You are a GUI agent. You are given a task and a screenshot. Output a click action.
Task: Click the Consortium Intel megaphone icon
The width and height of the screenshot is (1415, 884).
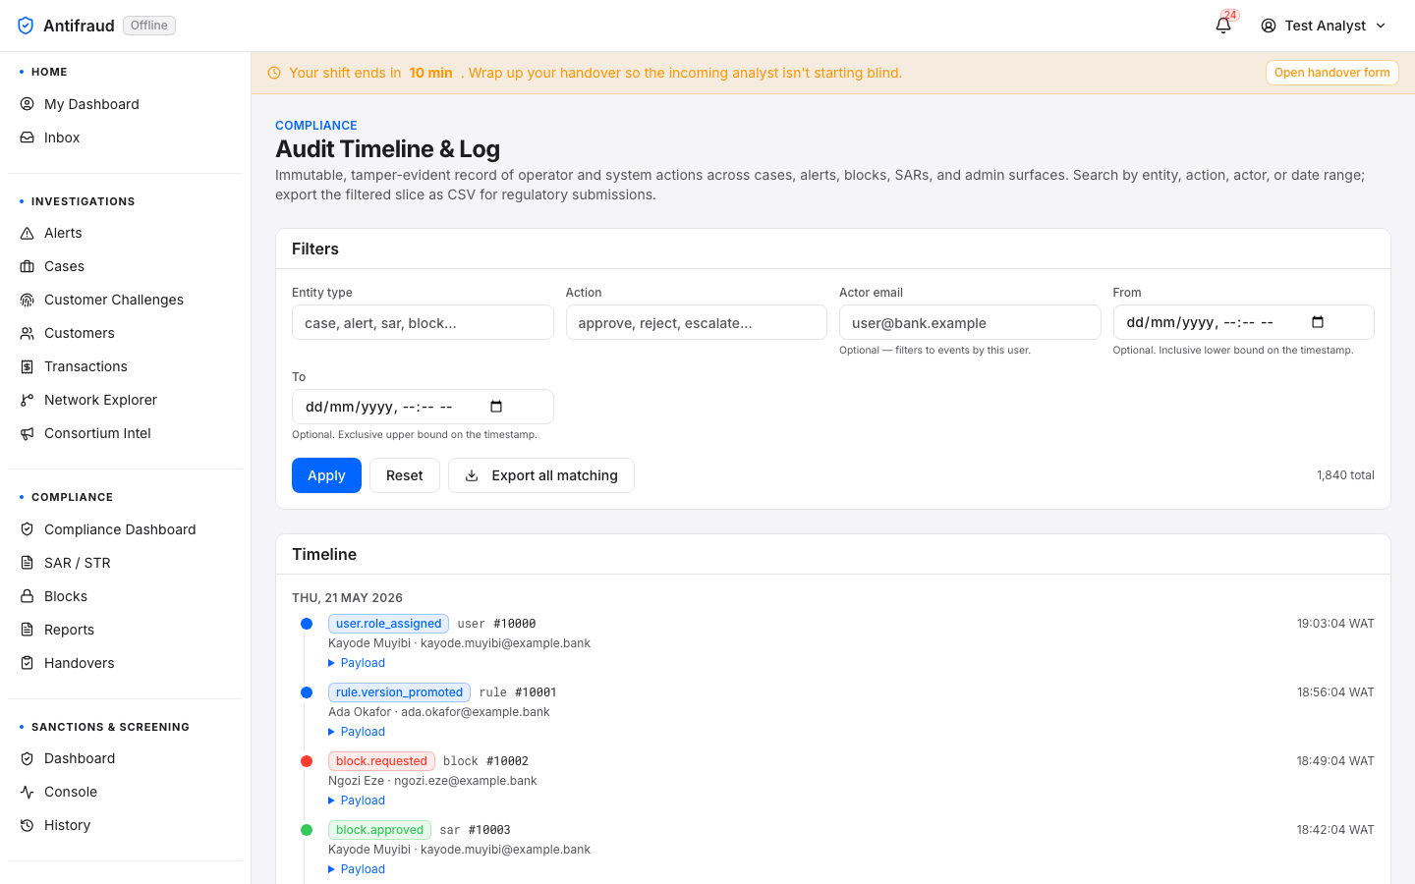tap(28, 433)
